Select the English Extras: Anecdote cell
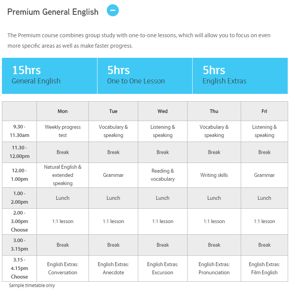This screenshot has height=289, width=292. pos(113,268)
